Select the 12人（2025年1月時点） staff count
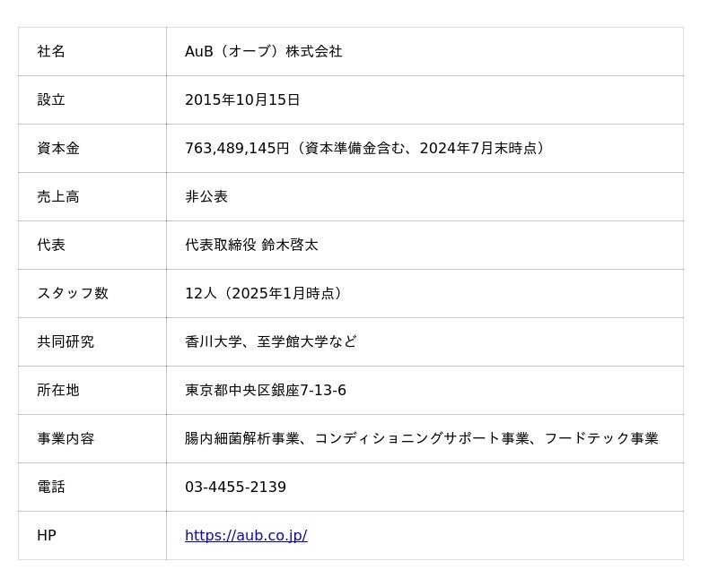The width and height of the screenshot is (718, 587). (x=266, y=294)
